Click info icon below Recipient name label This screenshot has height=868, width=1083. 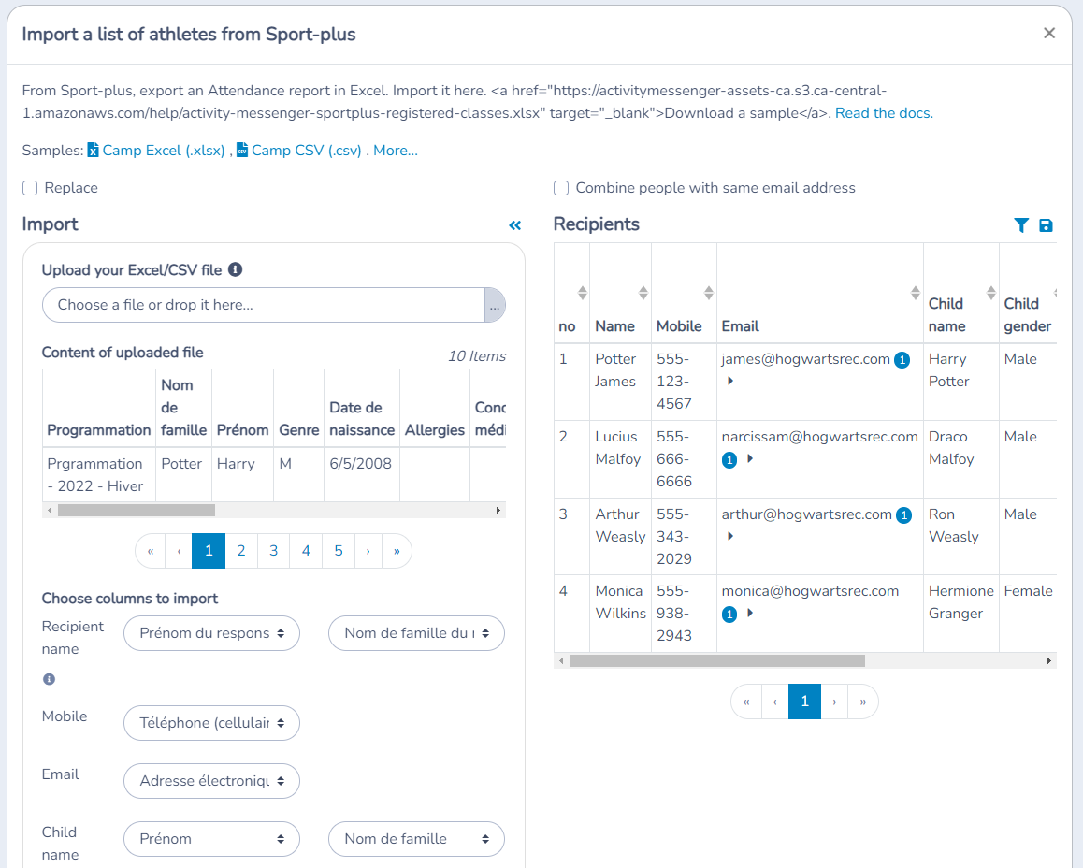(x=49, y=679)
